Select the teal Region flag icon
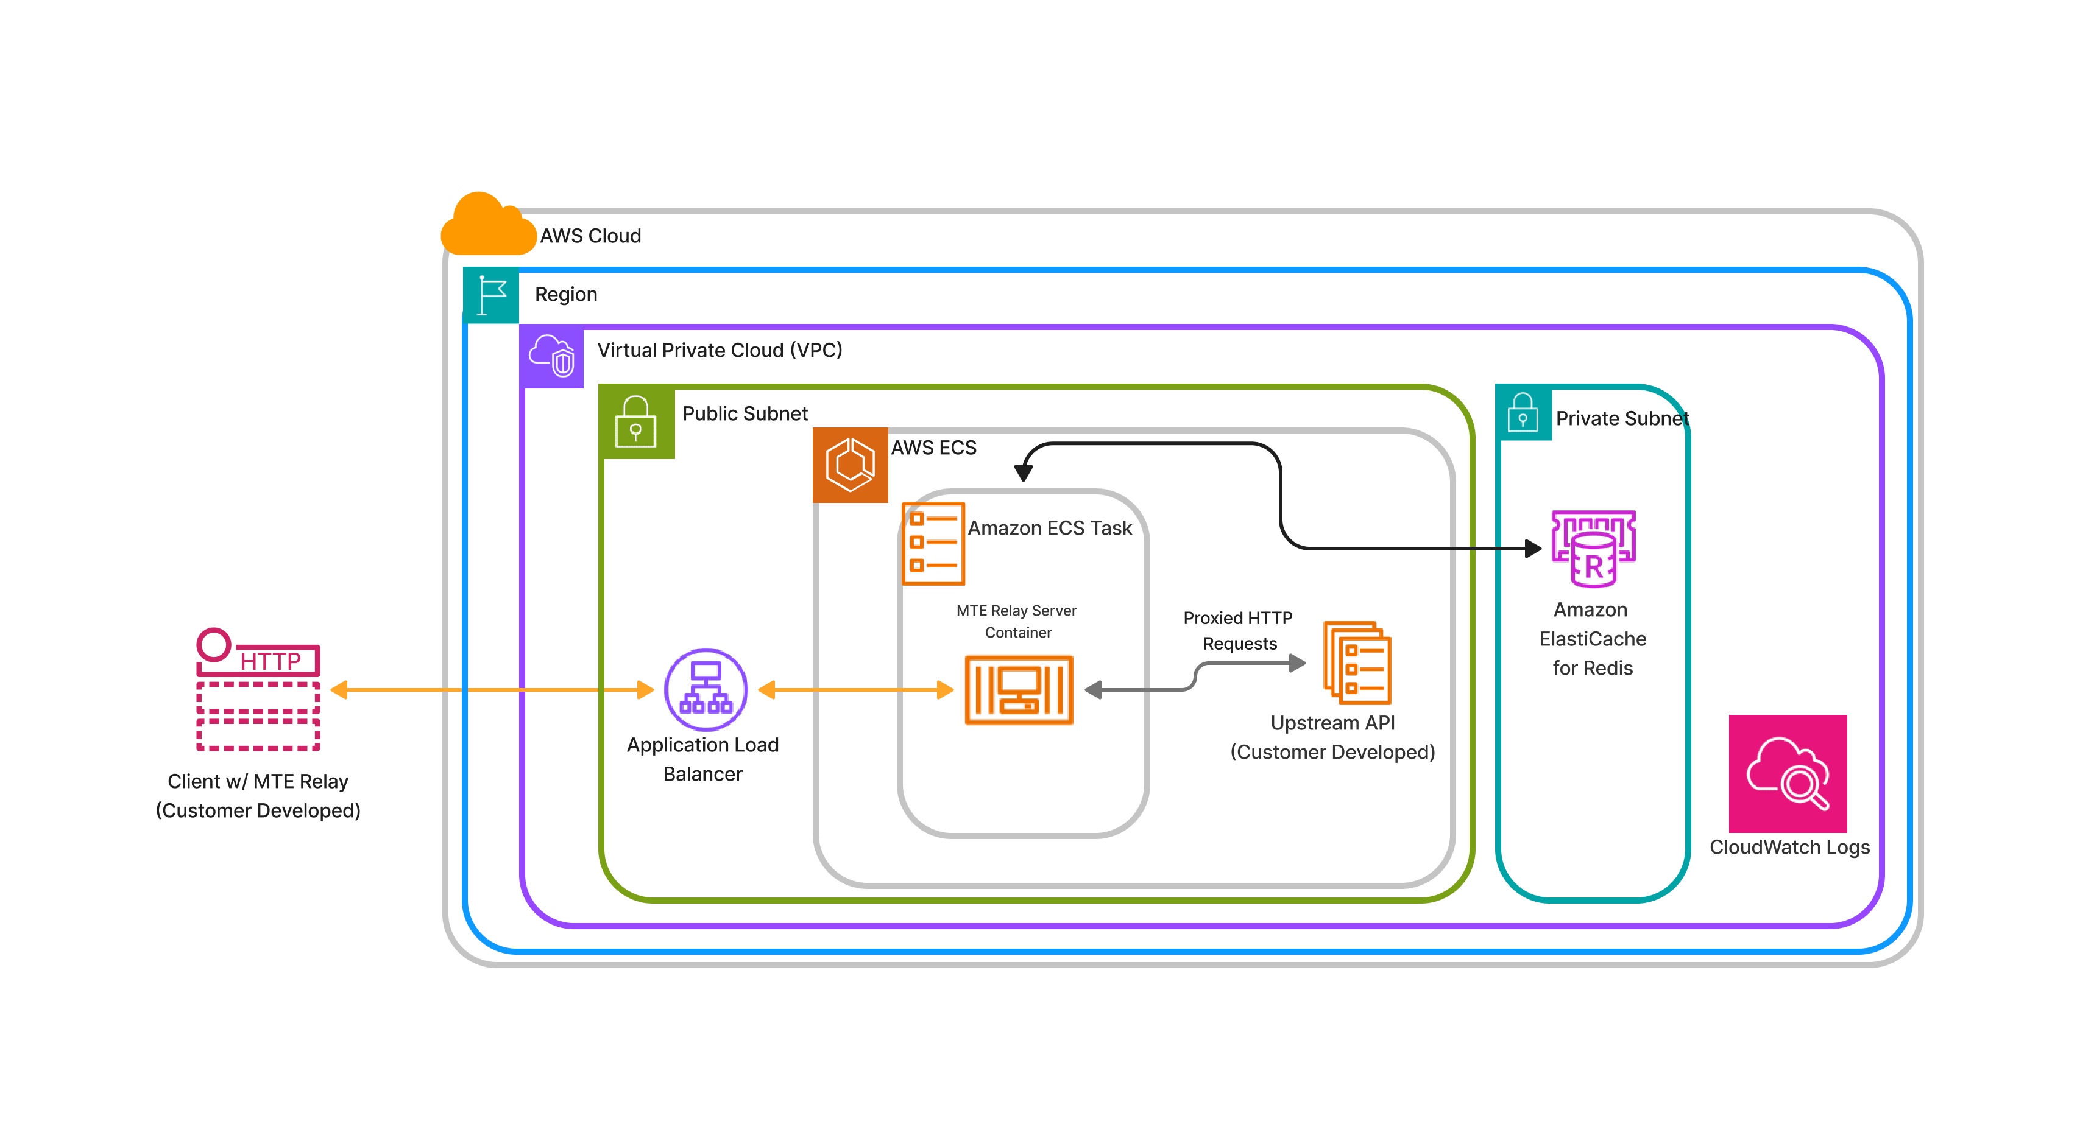Viewport: 2080px width, 1124px height. pyautogui.click(x=491, y=295)
